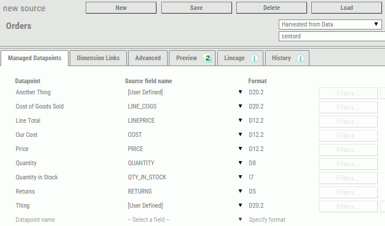Click the Save button
The height and width of the screenshot is (226, 385).
tap(197, 8)
